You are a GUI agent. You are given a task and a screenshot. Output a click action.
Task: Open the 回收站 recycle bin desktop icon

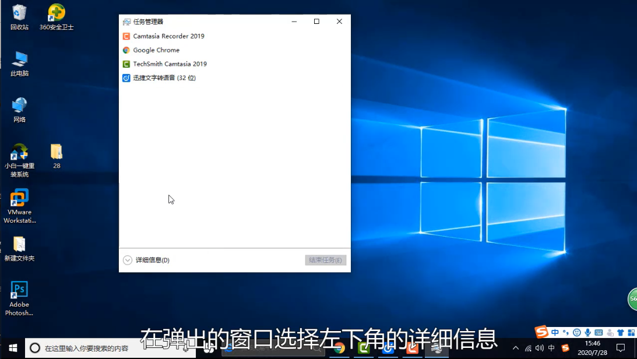click(19, 17)
